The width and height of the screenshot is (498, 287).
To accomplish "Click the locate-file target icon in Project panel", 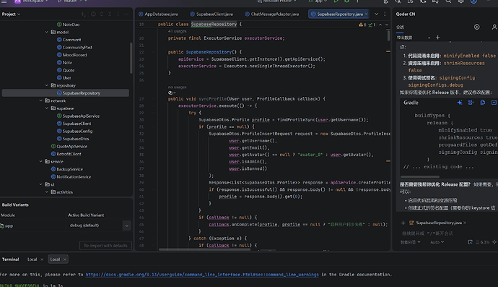I will (x=93, y=14).
